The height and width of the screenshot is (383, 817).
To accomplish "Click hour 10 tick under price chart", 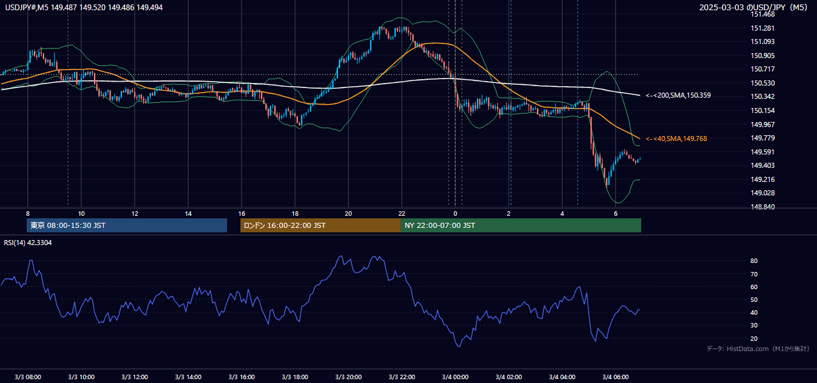I will (x=81, y=213).
